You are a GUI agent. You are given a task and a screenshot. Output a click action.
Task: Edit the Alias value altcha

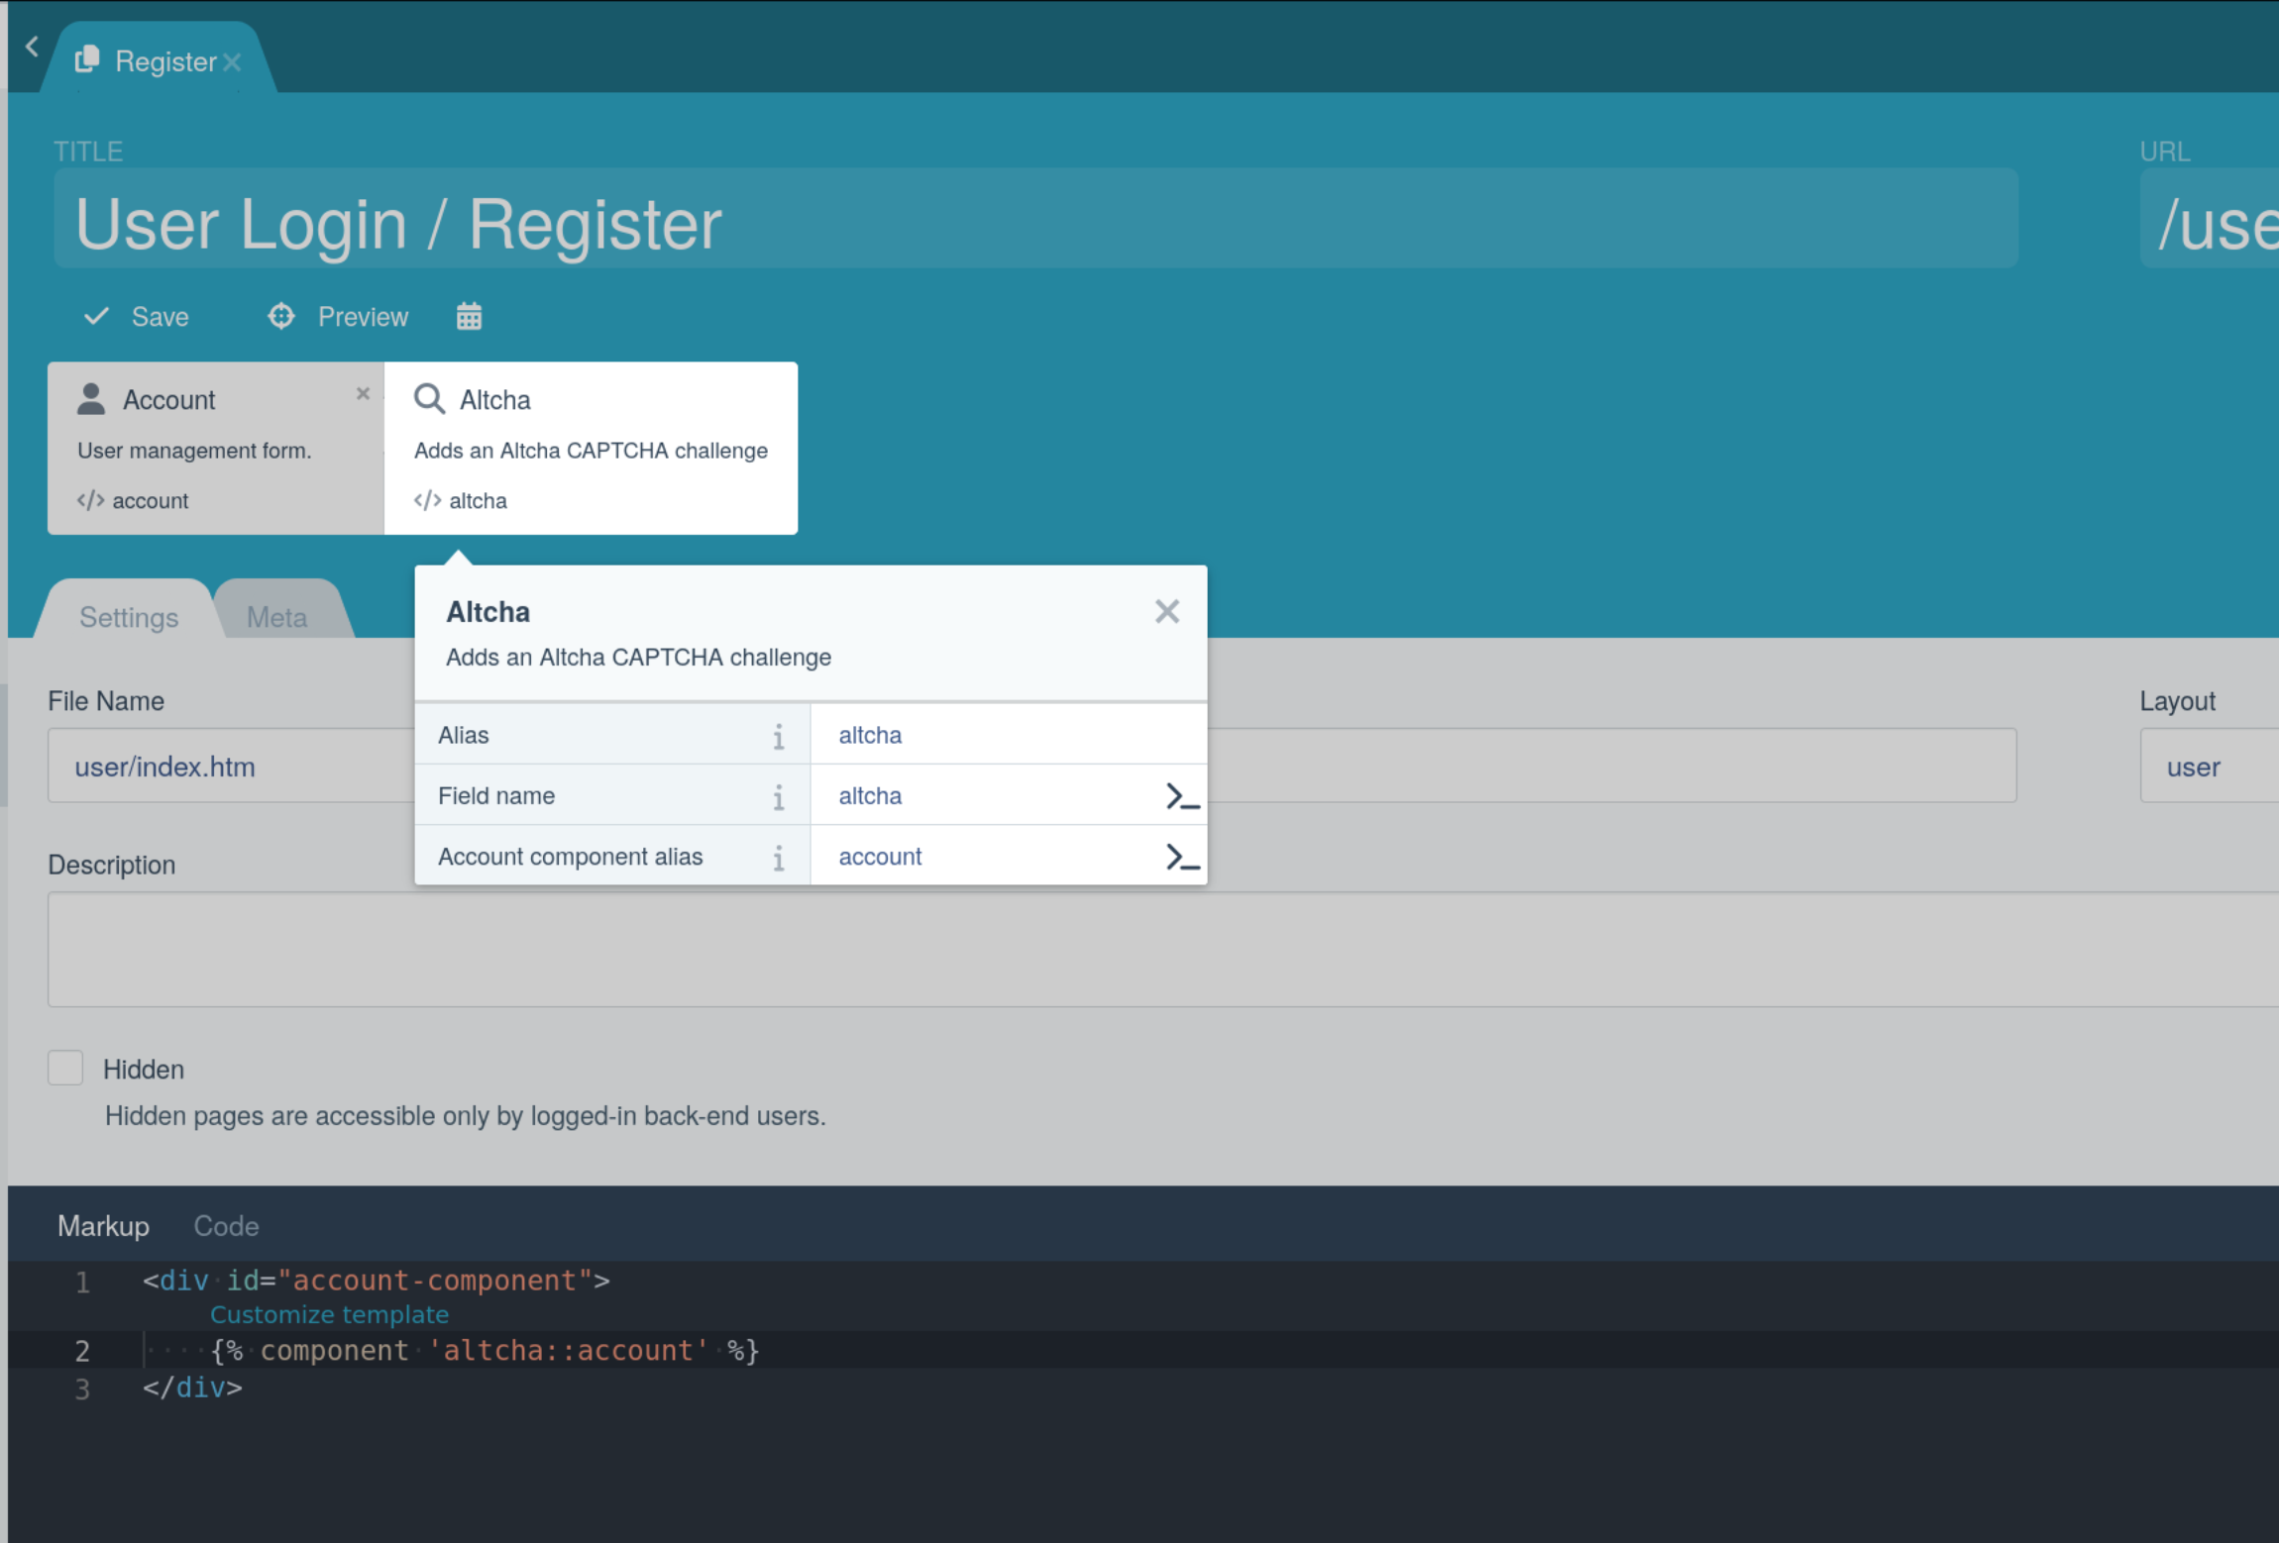click(1009, 735)
